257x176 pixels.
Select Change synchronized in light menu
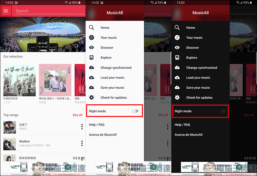[x=116, y=68]
